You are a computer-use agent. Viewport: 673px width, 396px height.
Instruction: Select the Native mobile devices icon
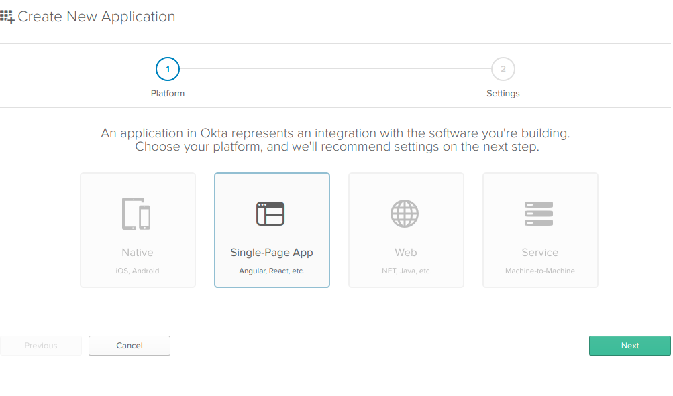pyautogui.click(x=137, y=214)
